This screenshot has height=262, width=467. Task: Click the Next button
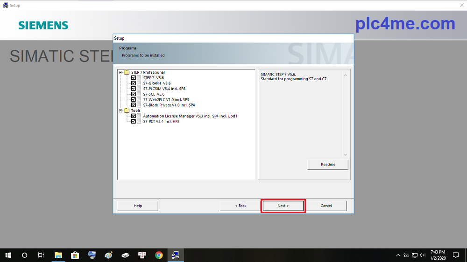tap(283, 206)
